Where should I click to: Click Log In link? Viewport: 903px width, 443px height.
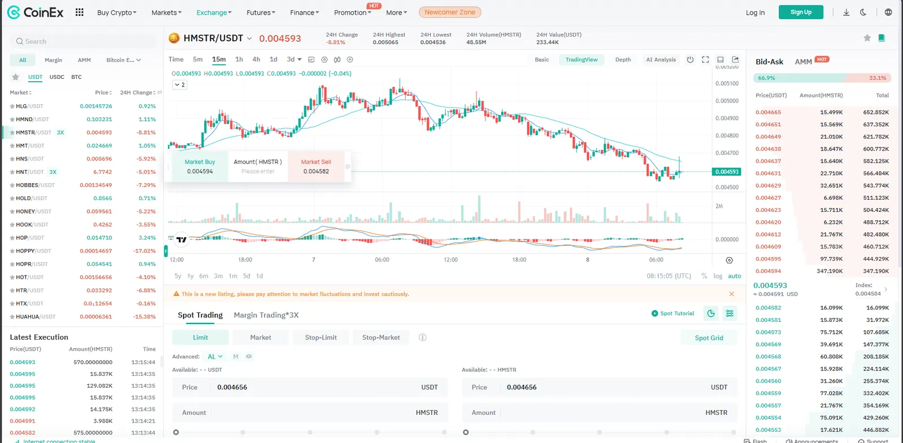coord(755,12)
